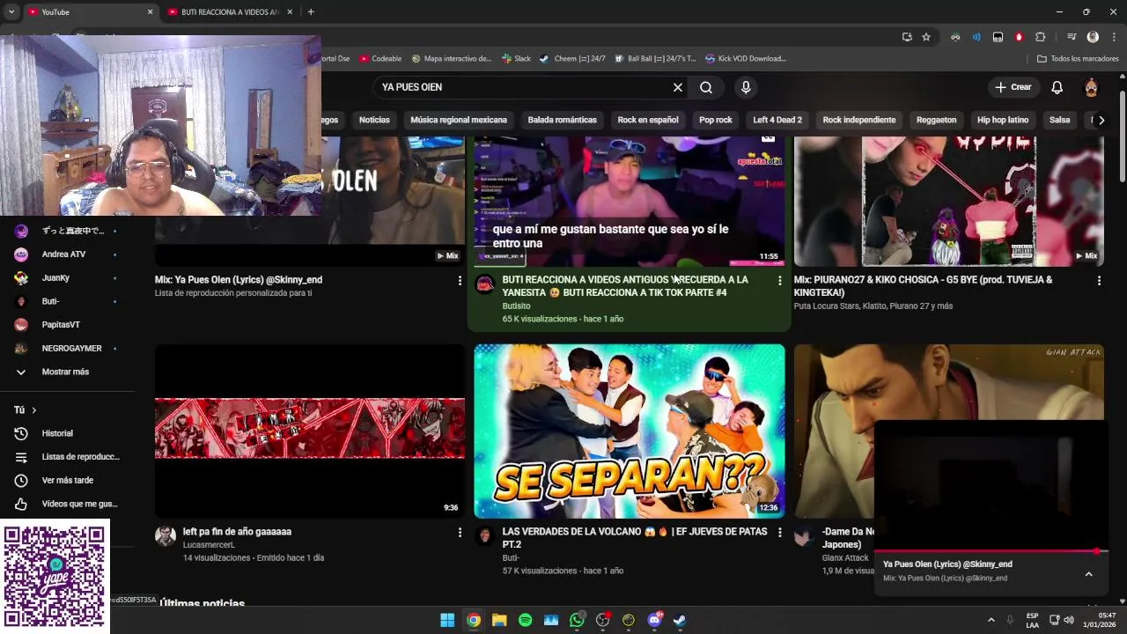
Task: Open Chrome tab search dropdown
Action: click(x=11, y=11)
